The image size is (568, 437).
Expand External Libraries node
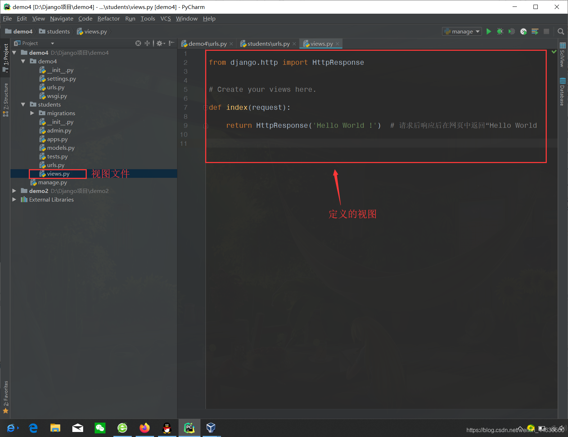[14, 199]
